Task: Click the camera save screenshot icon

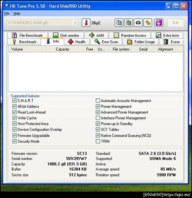Action: point(138,23)
